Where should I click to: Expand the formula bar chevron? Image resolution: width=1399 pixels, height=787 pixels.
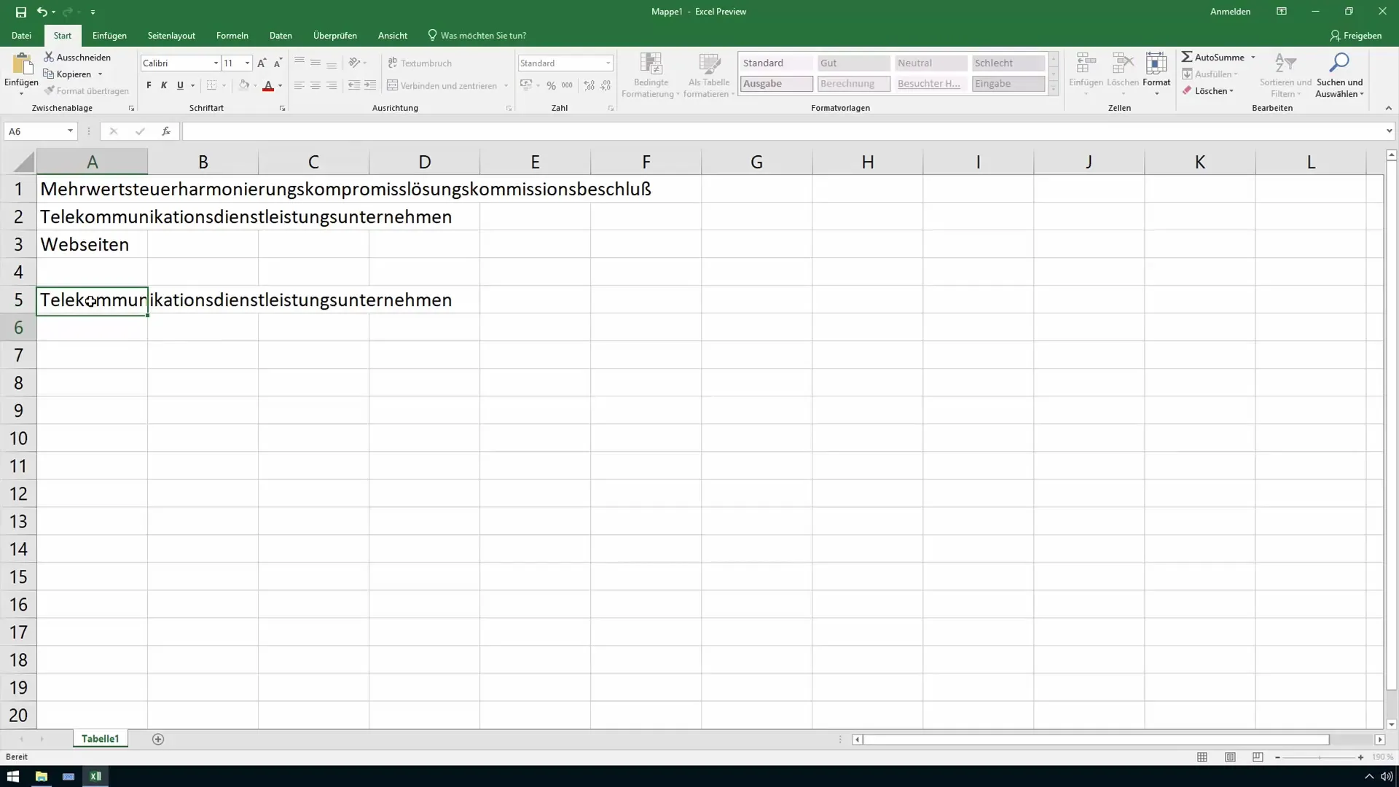pyautogui.click(x=1389, y=131)
